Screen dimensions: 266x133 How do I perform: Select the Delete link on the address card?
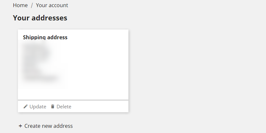[x=61, y=106]
